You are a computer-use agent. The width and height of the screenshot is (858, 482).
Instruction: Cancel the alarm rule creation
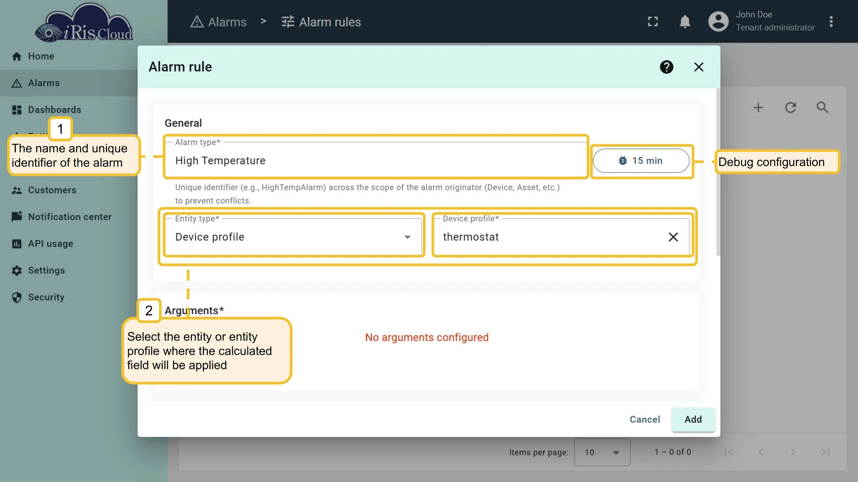pyautogui.click(x=644, y=420)
